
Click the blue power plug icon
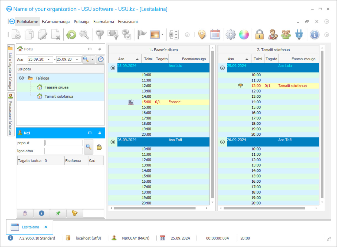click(x=299, y=35)
